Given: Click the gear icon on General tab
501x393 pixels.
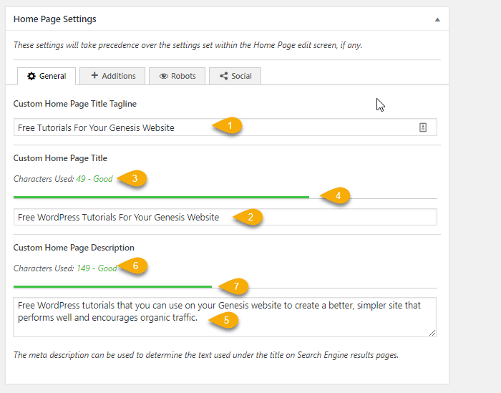Looking at the screenshot, I should pos(31,76).
